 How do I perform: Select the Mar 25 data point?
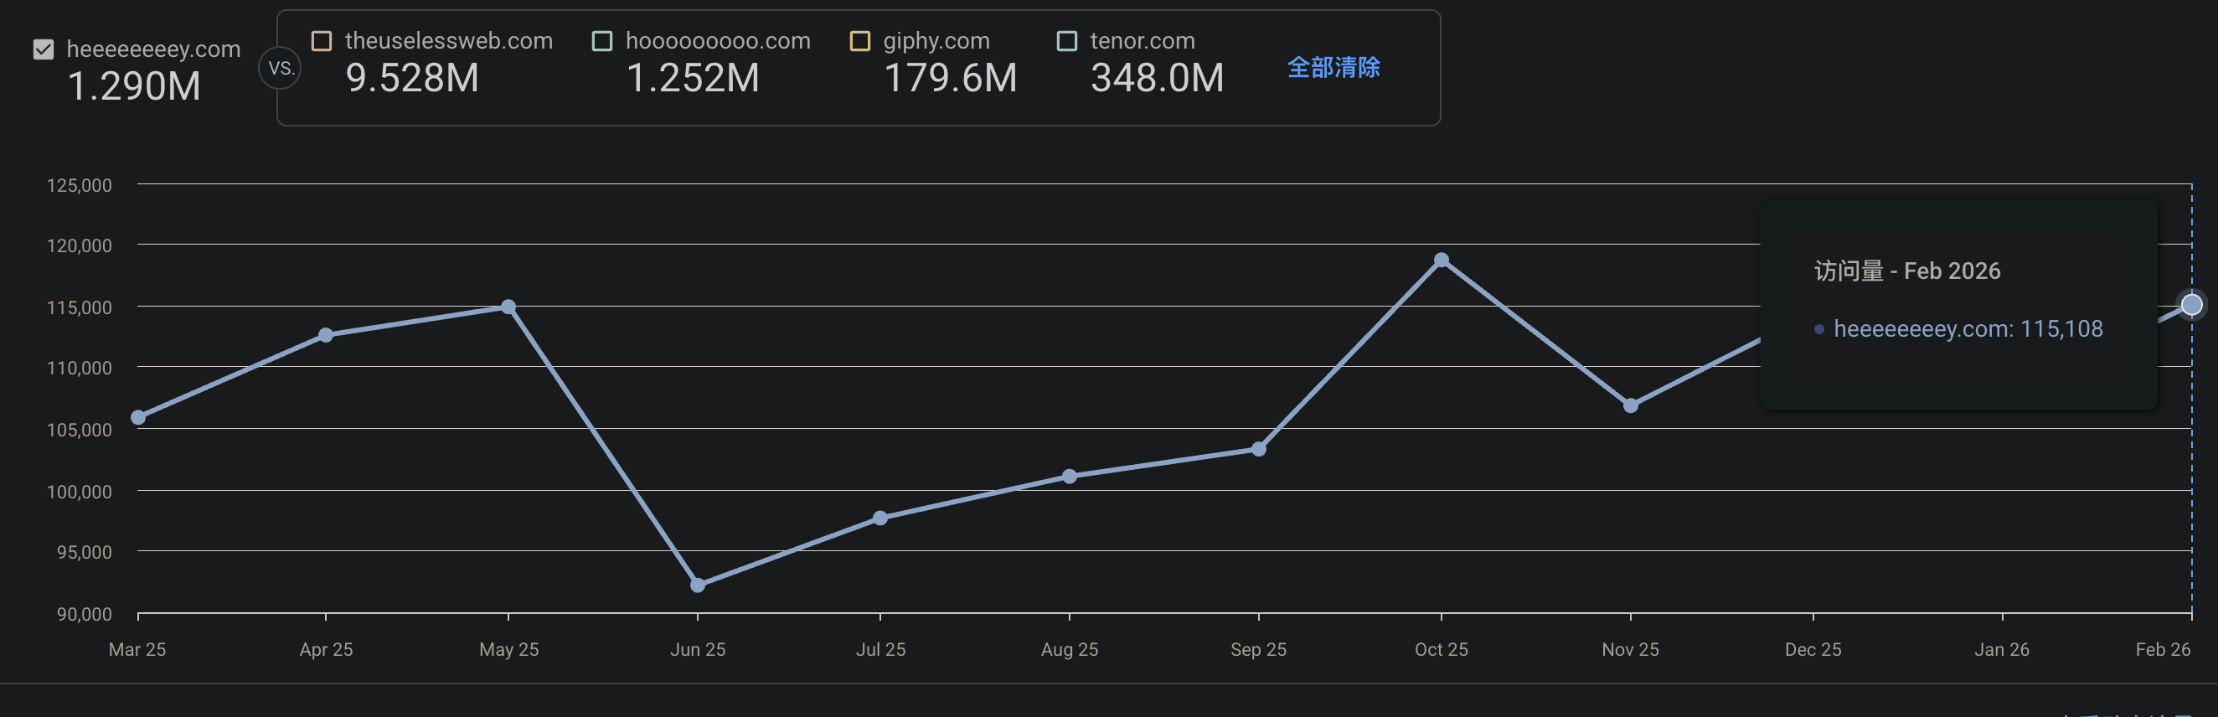(137, 417)
